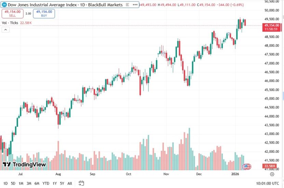Click the 2.00 quantity field
284x188 pixels.
tap(28, 13)
